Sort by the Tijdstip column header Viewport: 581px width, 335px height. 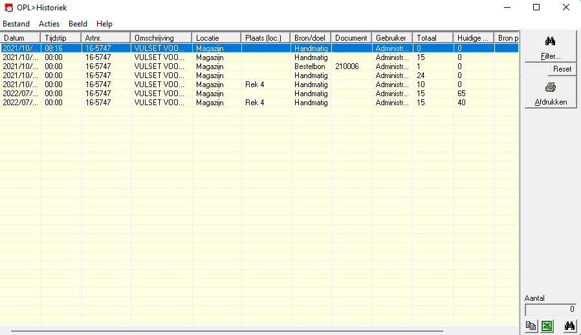point(61,37)
